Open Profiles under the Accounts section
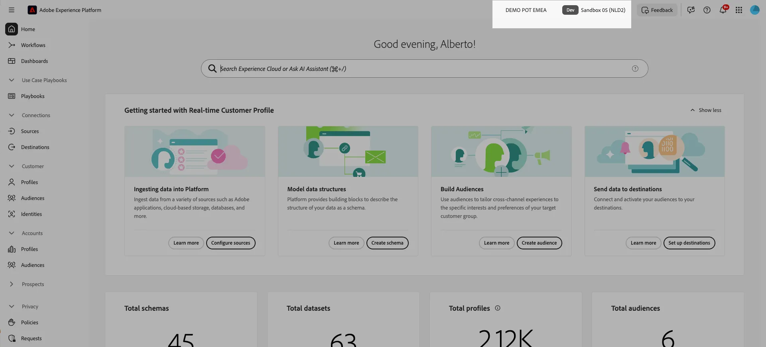The width and height of the screenshot is (766, 347). [30, 249]
